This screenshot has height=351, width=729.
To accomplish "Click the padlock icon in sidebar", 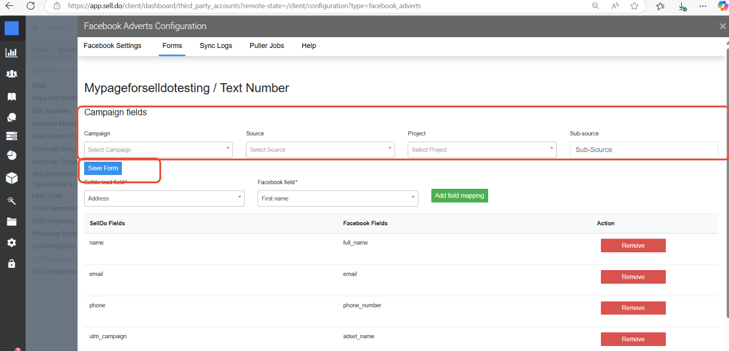I will [11, 264].
